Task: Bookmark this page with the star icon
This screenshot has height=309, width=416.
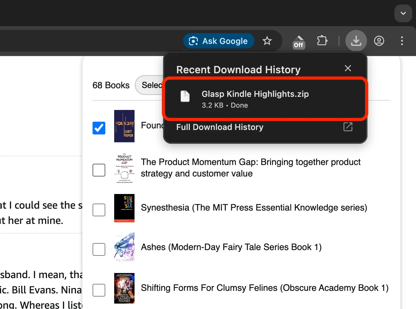Action: [267, 41]
